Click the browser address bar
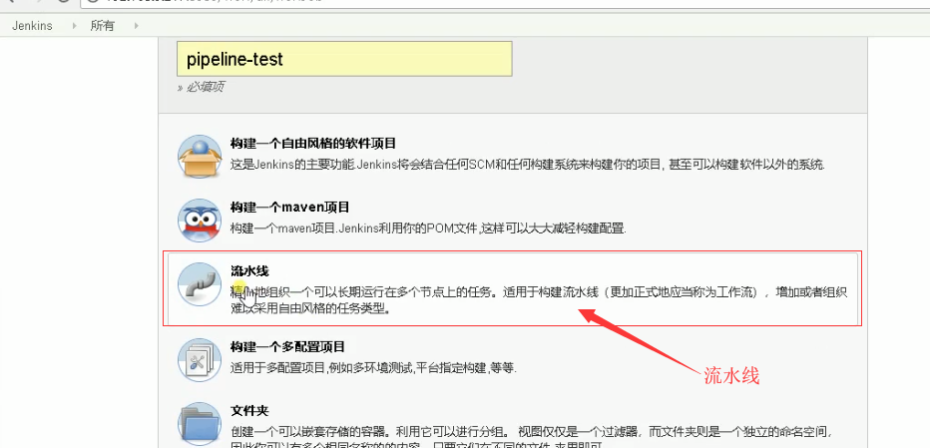 coord(504,3)
